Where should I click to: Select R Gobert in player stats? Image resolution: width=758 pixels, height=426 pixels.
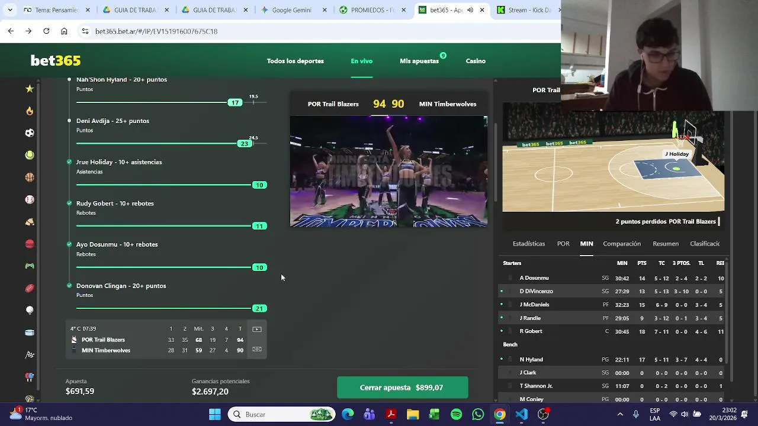[x=531, y=331]
